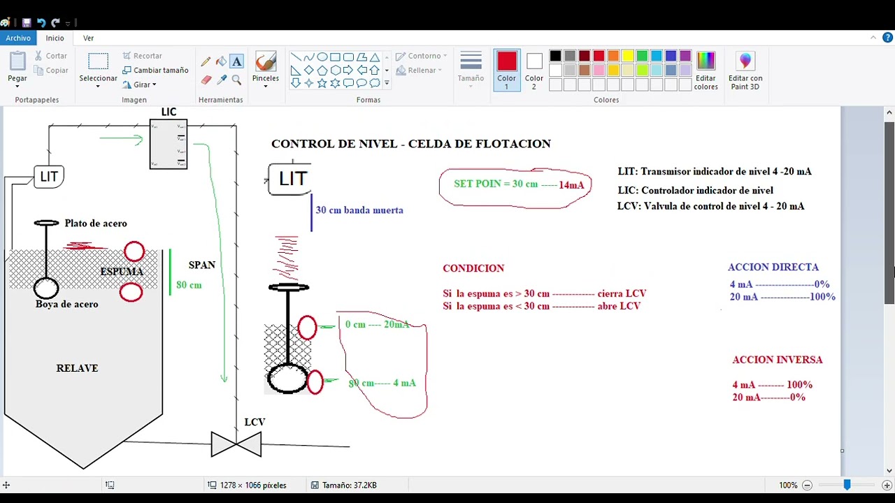Viewport: 895px width, 503px height.
Task: Select the Color picker eyedropper tool
Action: tap(221, 80)
